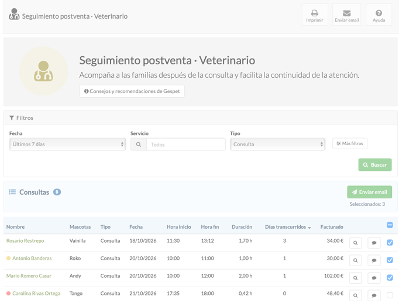The height and width of the screenshot is (303, 399).
Task: Click the pet name Vainilla
Action: click(x=77, y=240)
